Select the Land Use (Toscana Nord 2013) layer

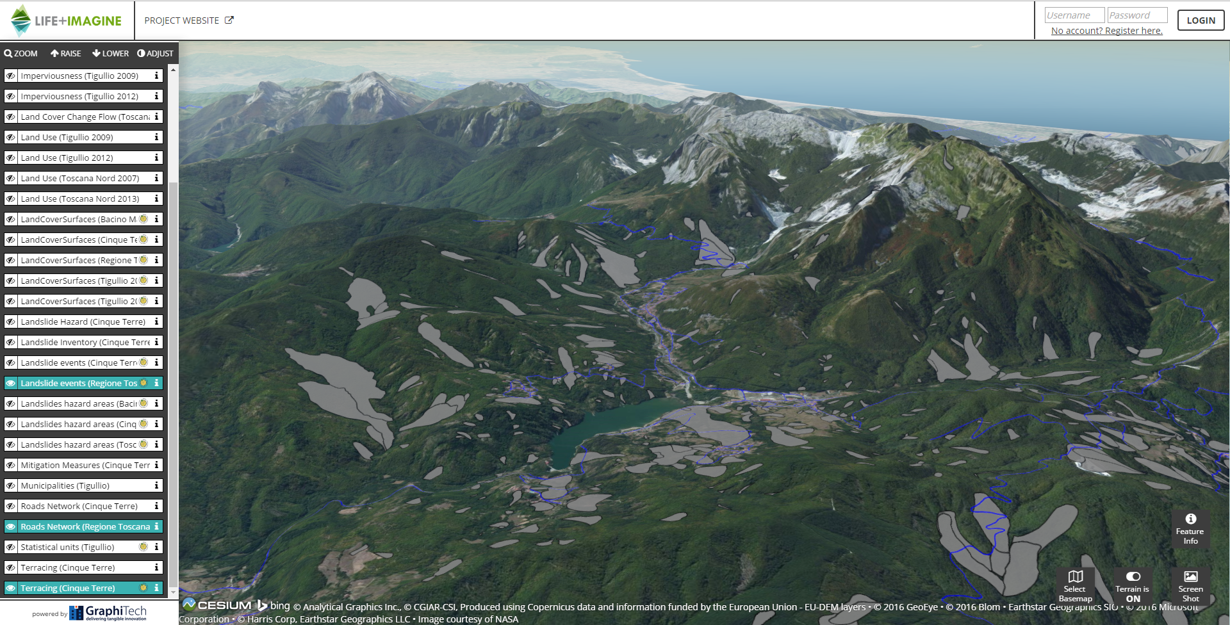[79, 199]
